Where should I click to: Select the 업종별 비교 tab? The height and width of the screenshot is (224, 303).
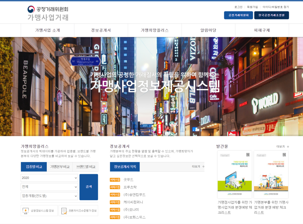34,167
